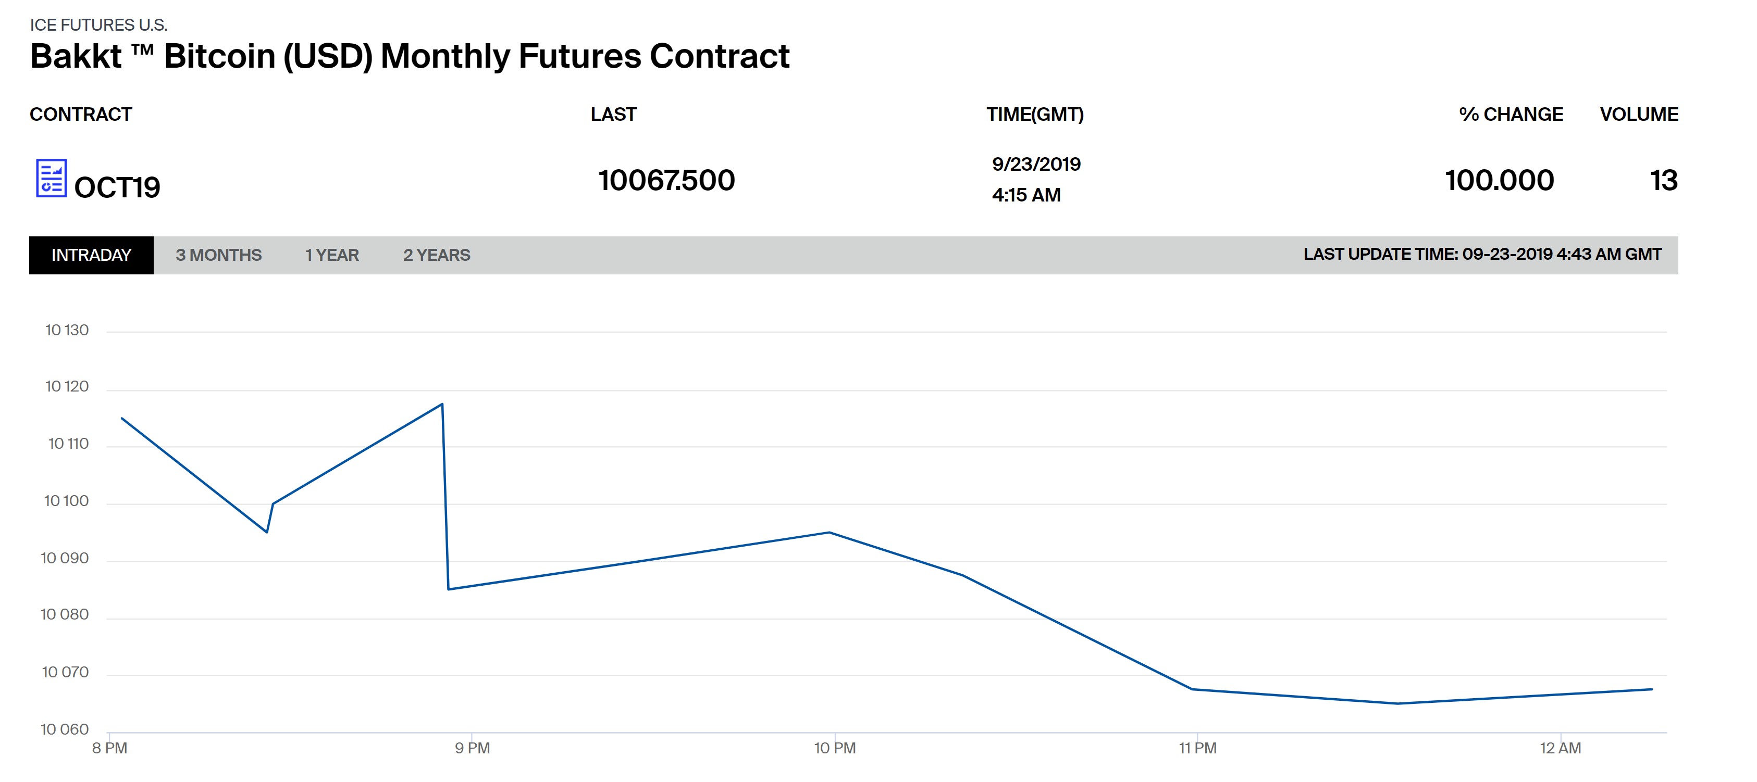Click the CONTRACT column header
Viewport: 1757px width, 782px height.
pos(80,114)
